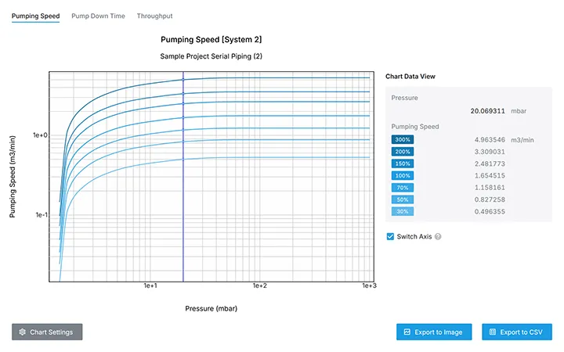Image resolution: width=564 pixels, height=352 pixels.
Task: Open Chart Settings
Action: [47, 332]
